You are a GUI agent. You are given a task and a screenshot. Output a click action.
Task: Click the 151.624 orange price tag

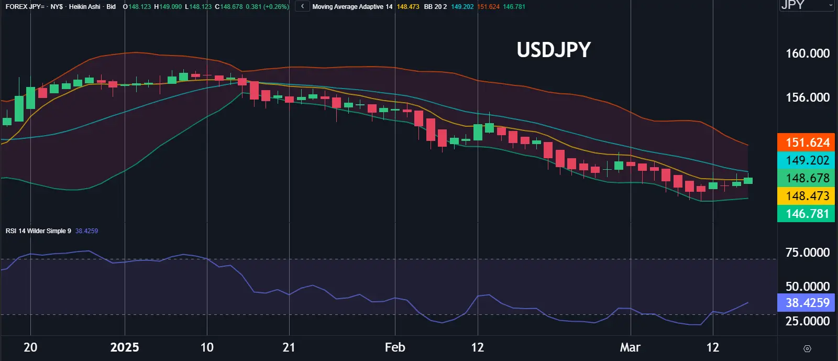(806, 143)
